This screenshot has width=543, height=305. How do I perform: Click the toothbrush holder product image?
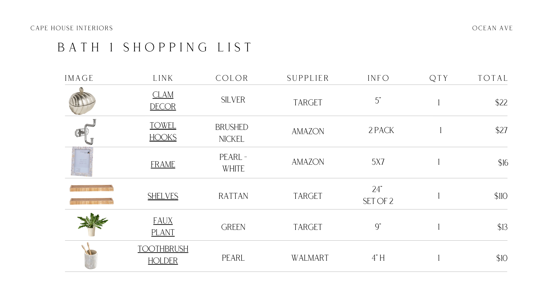pos(90,256)
